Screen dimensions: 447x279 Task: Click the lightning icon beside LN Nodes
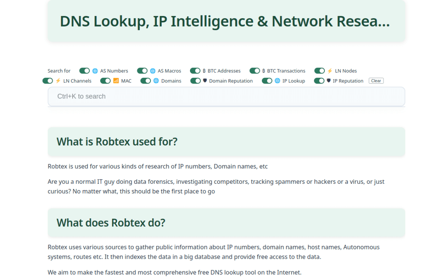tap(330, 71)
